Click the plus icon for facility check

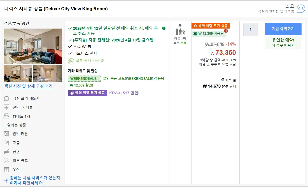(6, 180)
